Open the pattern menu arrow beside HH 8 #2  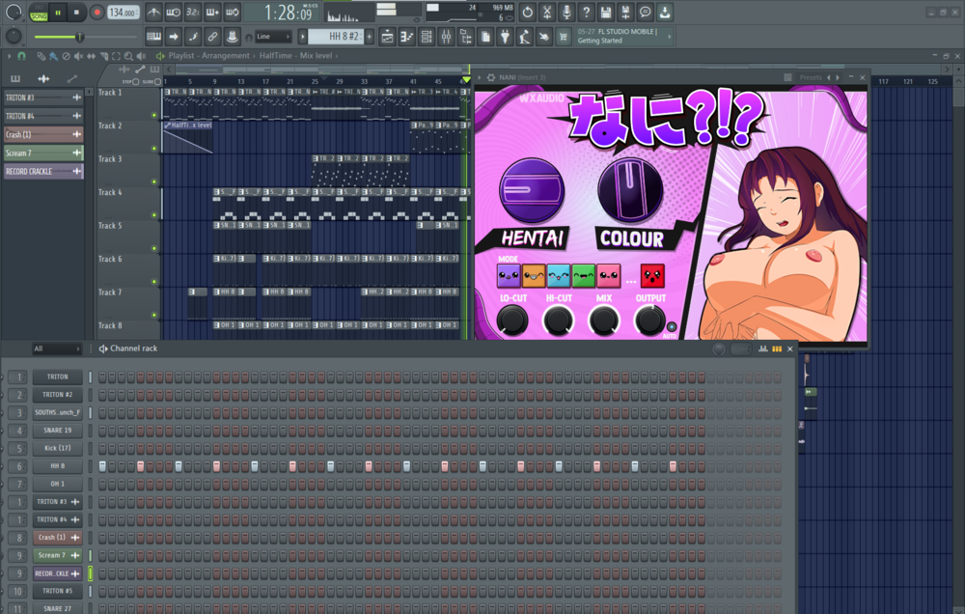(x=302, y=37)
